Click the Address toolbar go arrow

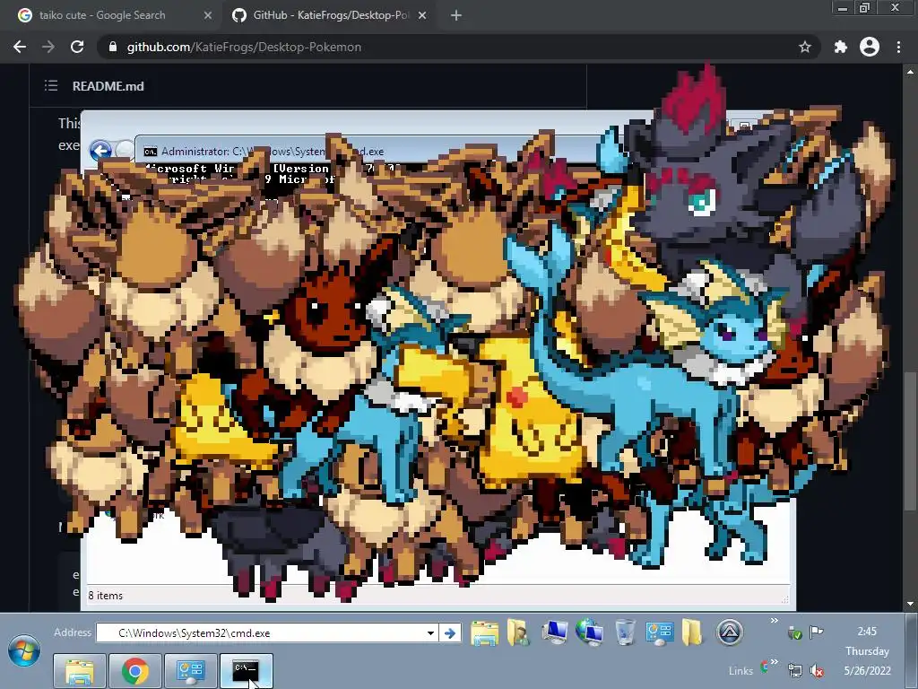[x=450, y=633]
